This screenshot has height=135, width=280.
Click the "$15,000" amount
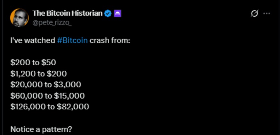[x=69, y=96]
